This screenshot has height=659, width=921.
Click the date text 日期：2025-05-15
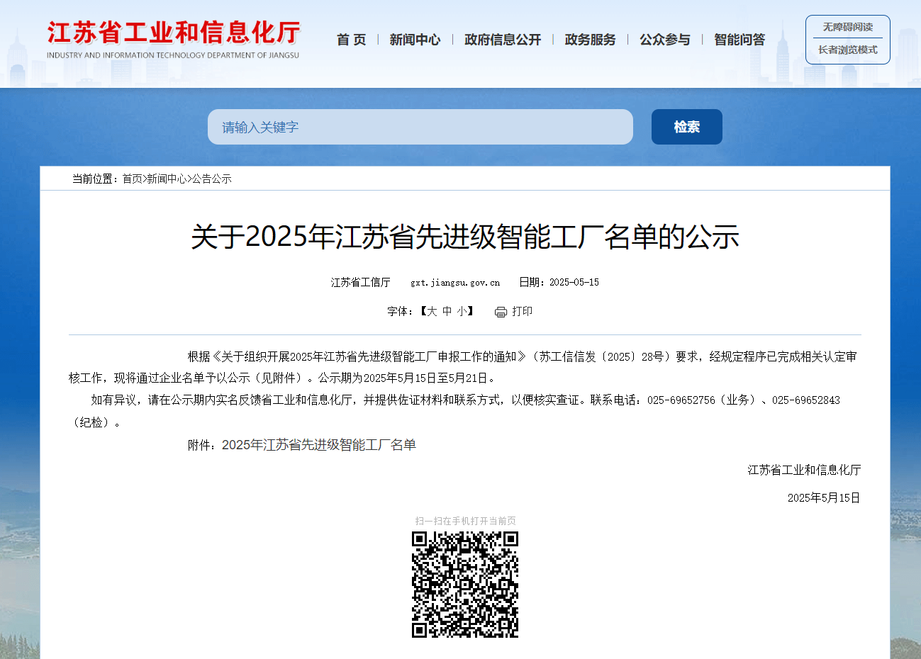coord(559,282)
